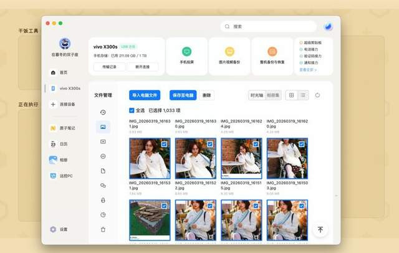
Task: Open 整机备份与恢复 full backup and restore
Action: pos(272,52)
